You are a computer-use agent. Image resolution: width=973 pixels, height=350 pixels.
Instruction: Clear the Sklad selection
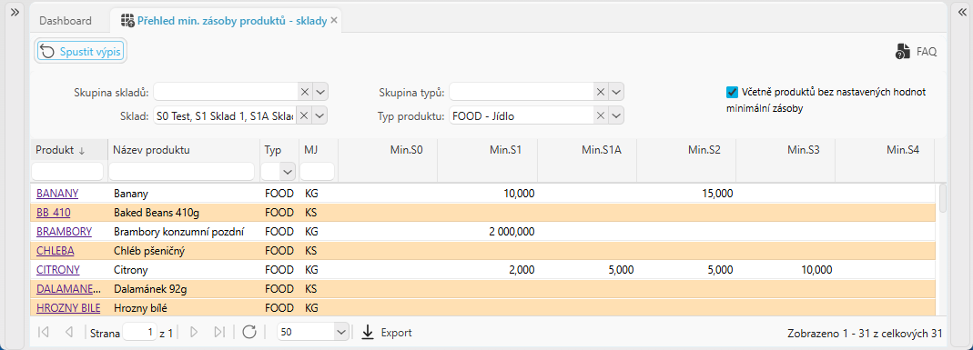tap(304, 115)
